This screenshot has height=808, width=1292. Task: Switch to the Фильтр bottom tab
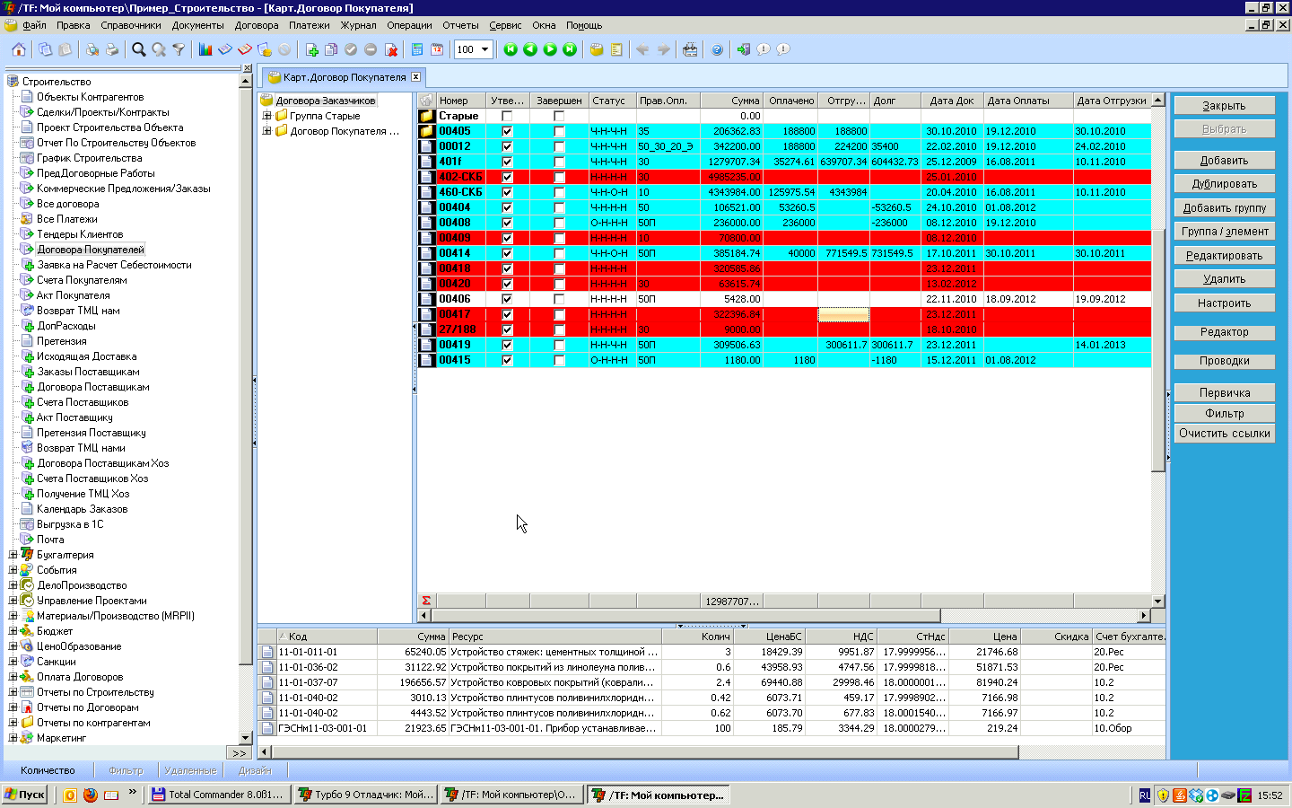click(x=126, y=770)
